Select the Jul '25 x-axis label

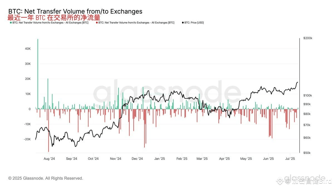(x=290, y=159)
